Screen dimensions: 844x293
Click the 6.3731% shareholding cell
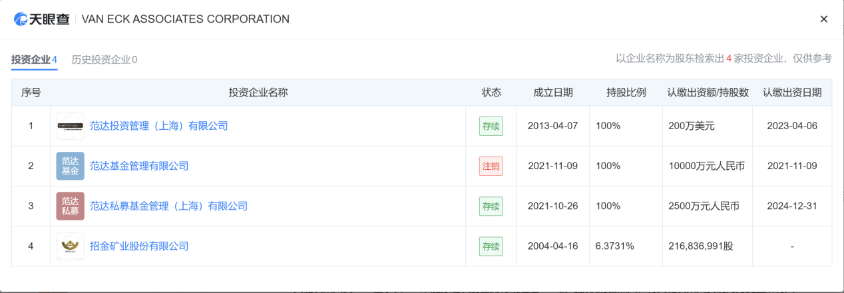(x=614, y=246)
